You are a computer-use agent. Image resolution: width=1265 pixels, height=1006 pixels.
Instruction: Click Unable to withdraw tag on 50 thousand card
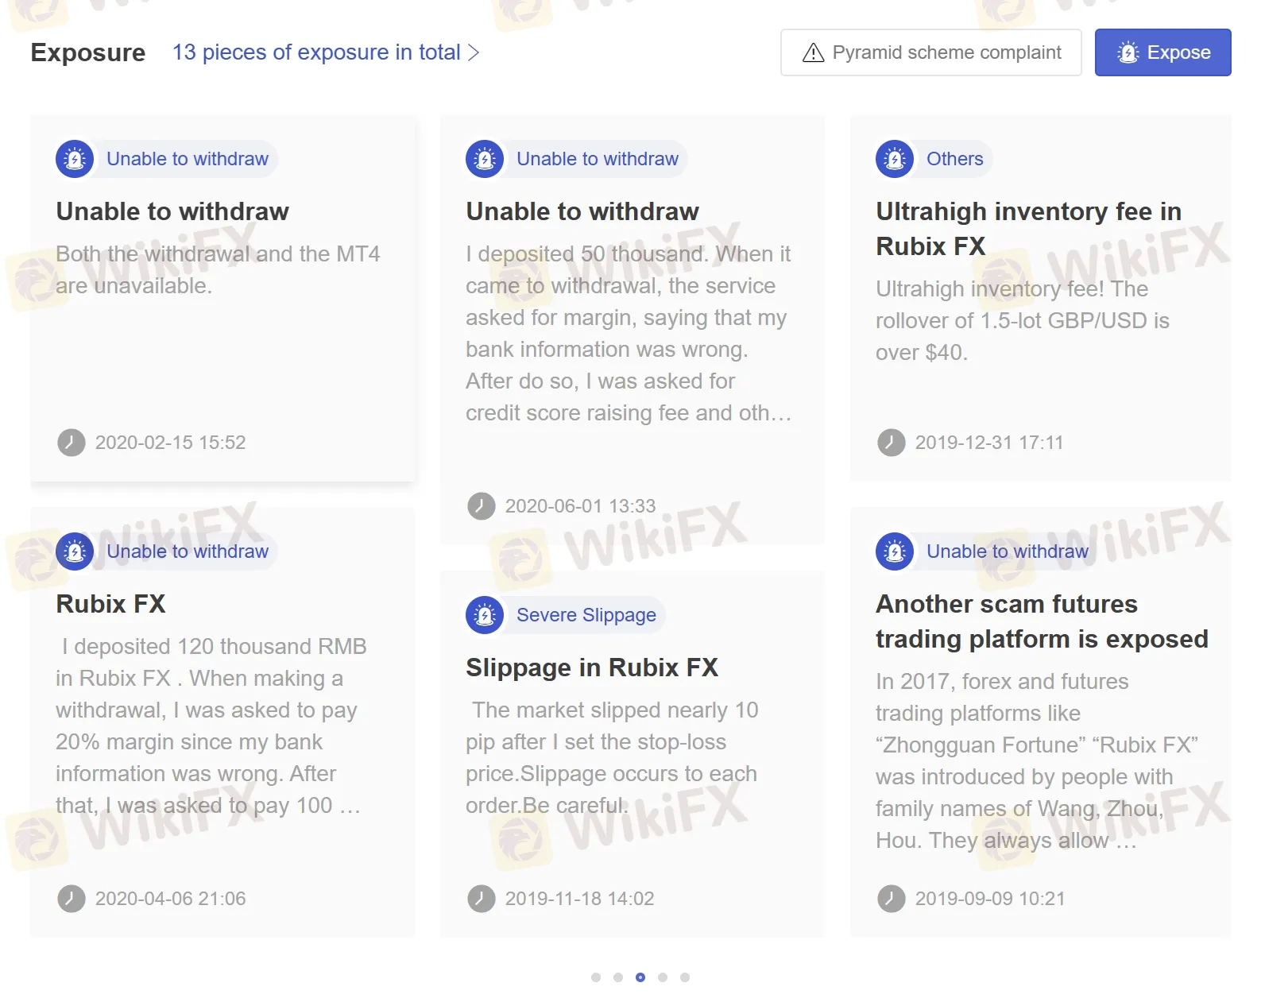[x=598, y=159]
